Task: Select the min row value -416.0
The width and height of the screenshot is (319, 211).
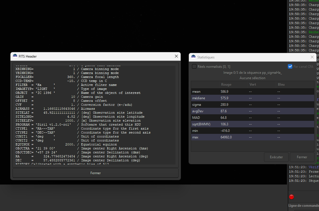Action: (225, 131)
